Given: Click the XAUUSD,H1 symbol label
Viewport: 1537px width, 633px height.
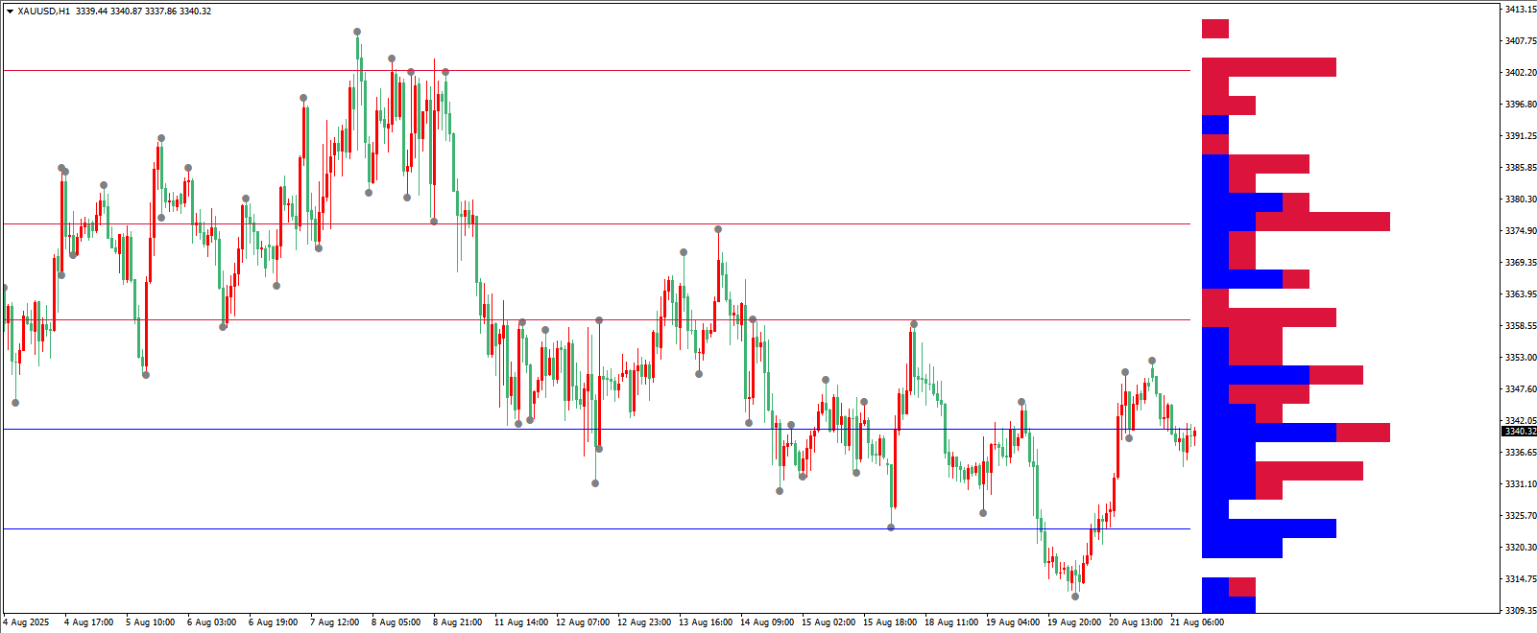Looking at the screenshot, I should 44,12.
